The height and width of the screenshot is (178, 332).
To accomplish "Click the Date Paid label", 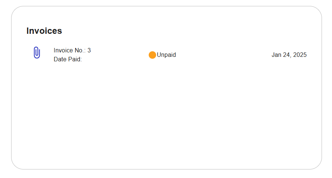I will tap(68, 59).
